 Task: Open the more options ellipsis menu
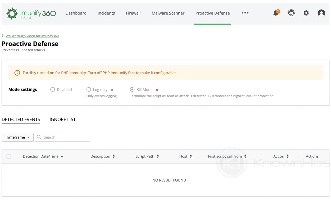(245, 13)
